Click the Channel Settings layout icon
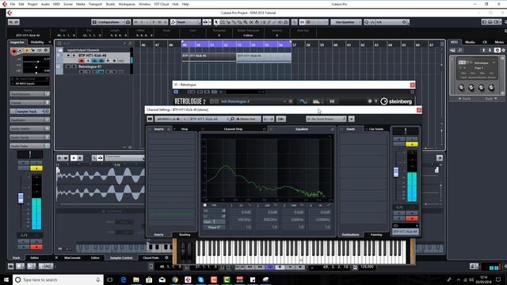This screenshot has width=507, height=285. coord(150,119)
